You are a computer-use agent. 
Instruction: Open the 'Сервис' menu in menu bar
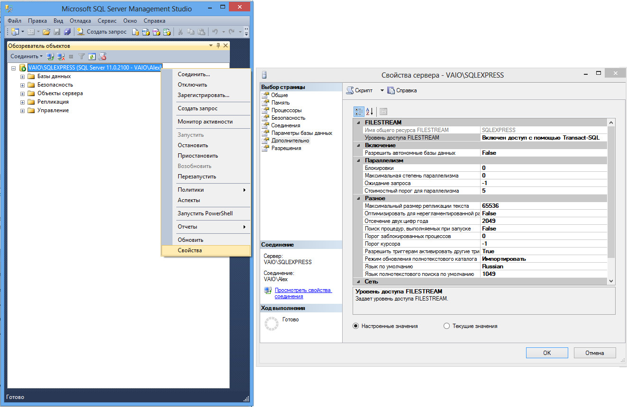pyautogui.click(x=107, y=21)
